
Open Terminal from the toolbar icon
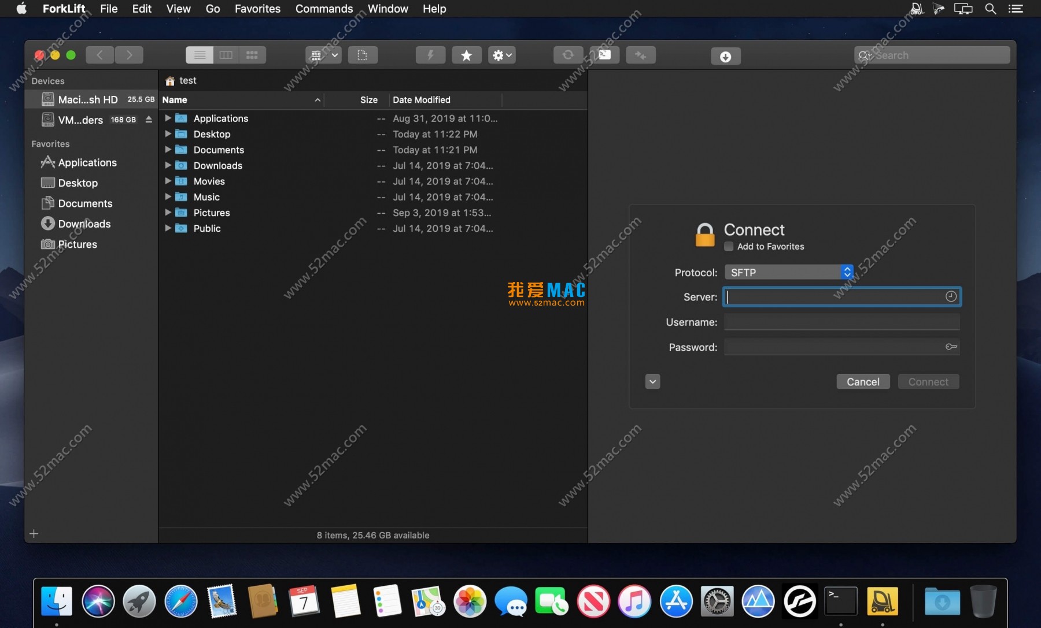tap(604, 55)
